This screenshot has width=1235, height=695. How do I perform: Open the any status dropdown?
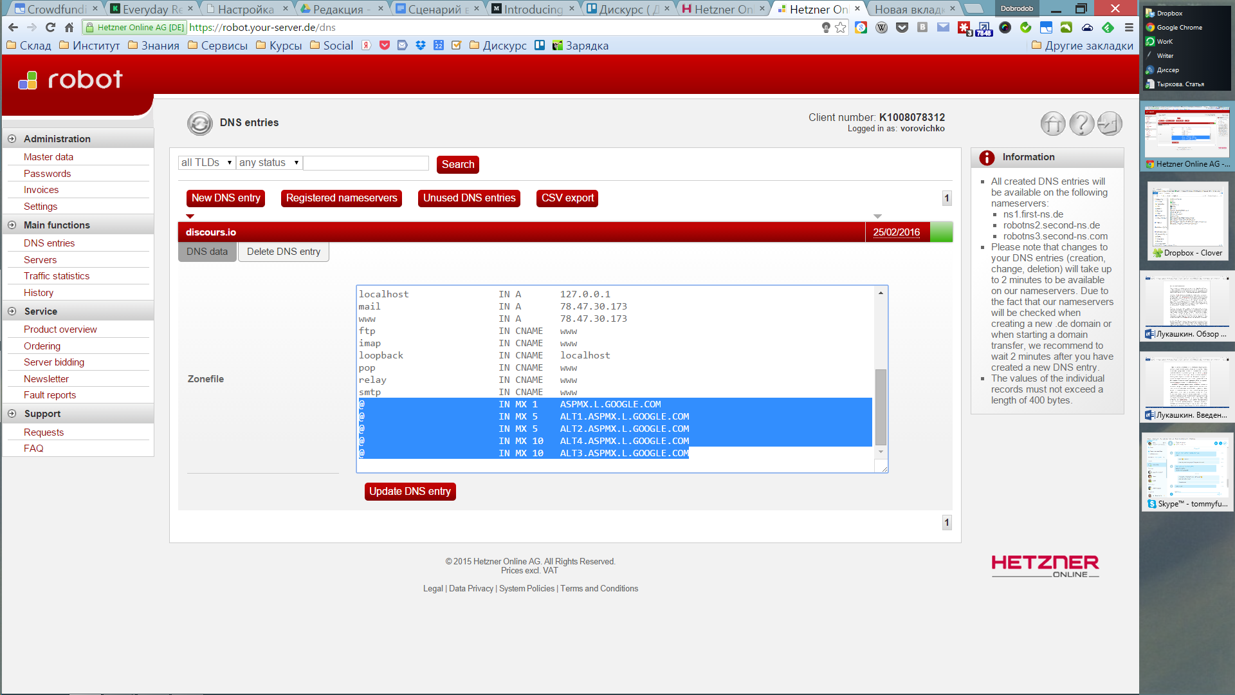[x=269, y=163]
